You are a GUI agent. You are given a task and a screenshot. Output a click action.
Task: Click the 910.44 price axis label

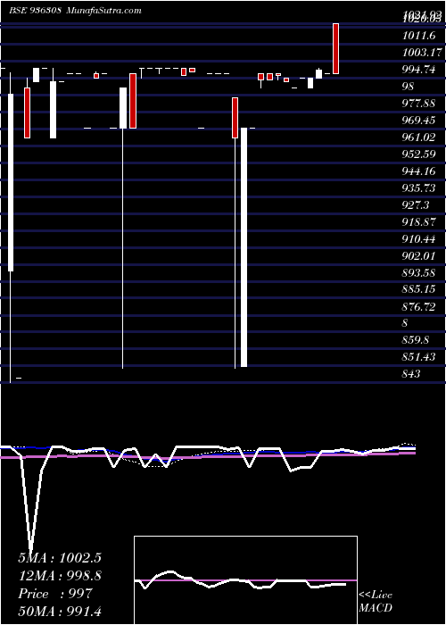418,238
